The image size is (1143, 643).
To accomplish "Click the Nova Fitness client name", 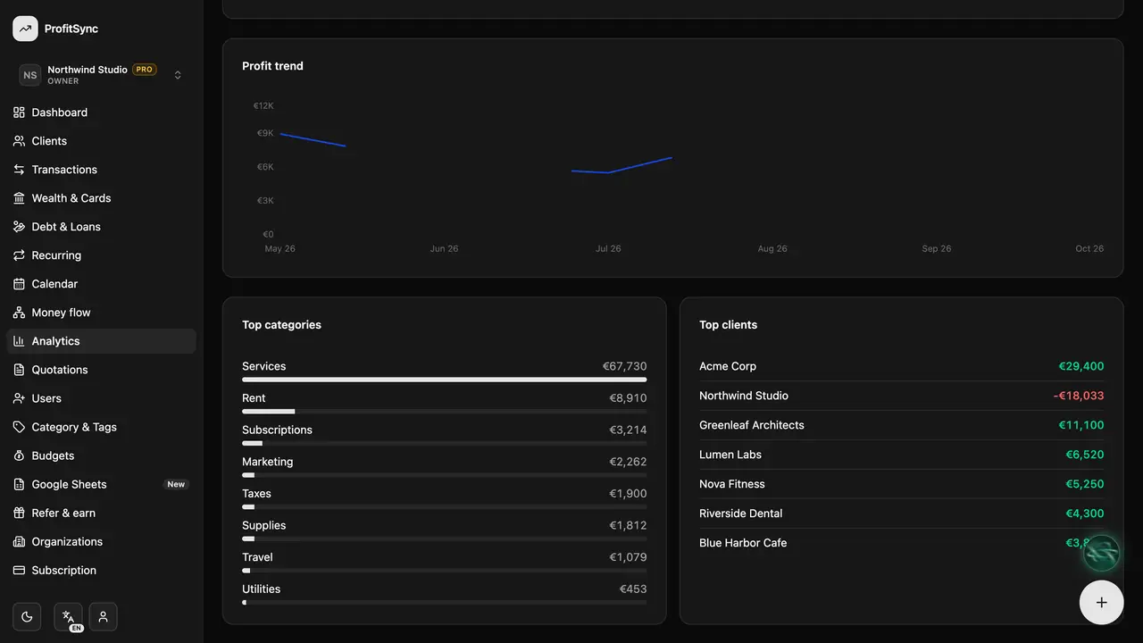I will (732, 484).
